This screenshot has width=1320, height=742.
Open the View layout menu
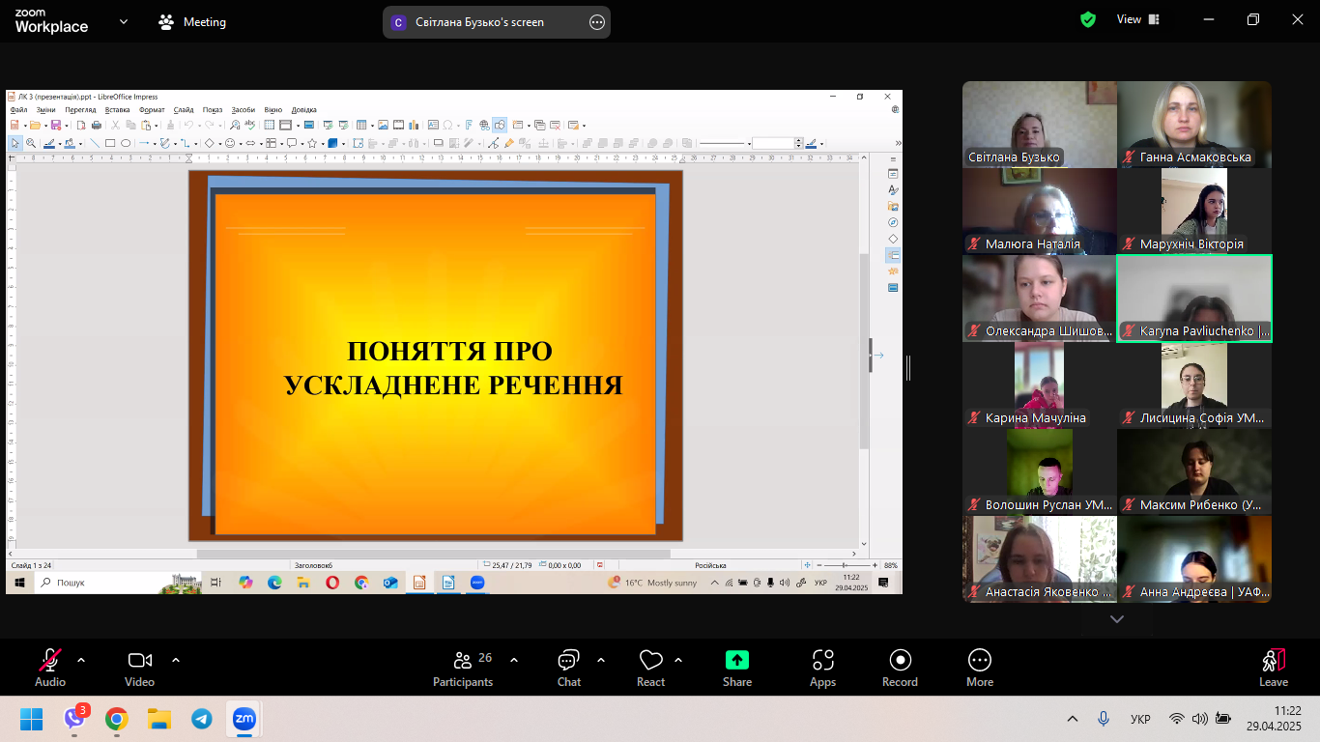pyautogui.click(x=1137, y=19)
